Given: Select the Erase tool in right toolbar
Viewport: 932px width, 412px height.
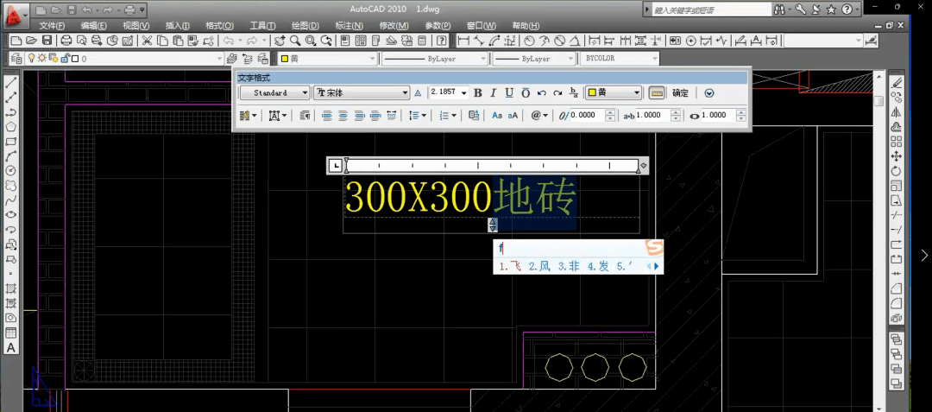Looking at the screenshot, I should 897,83.
